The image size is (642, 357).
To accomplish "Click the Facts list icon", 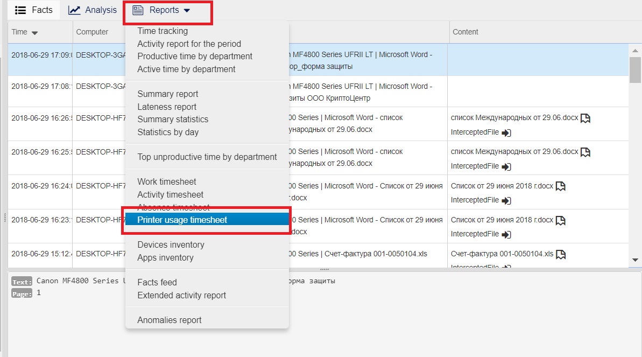I will [20, 10].
